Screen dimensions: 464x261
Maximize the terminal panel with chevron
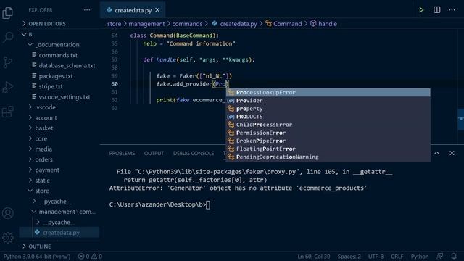coord(436,153)
